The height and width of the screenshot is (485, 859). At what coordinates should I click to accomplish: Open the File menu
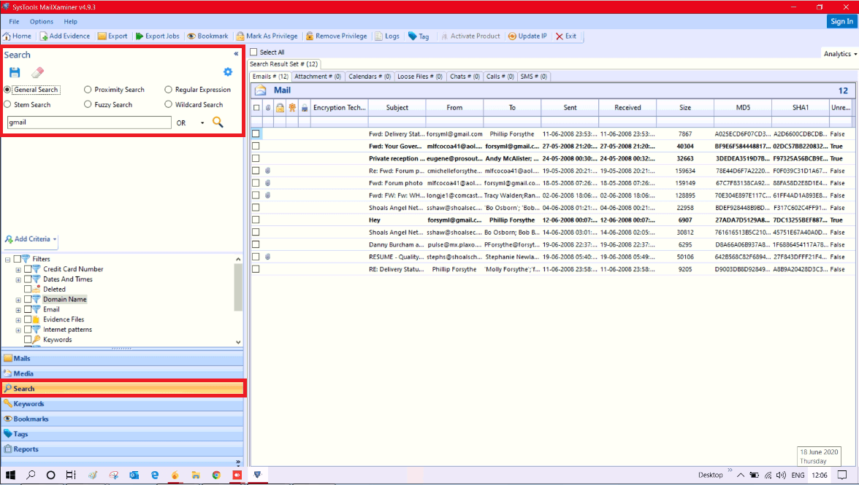(15, 21)
